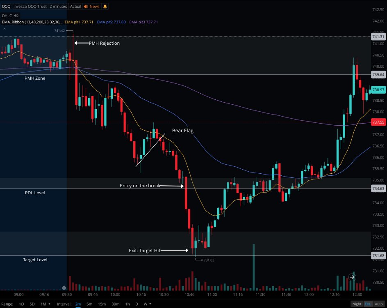Toggle Night session mode

357,304
